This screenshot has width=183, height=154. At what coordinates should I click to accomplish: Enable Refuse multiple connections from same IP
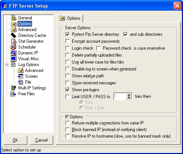(x=67, y=123)
